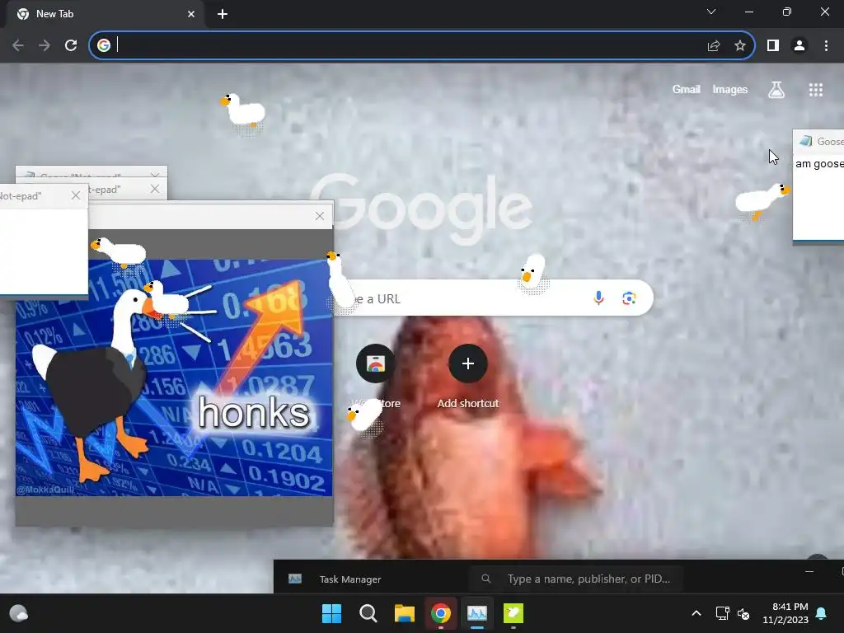
Task: Go back with Chrome's back arrow
Action: pos(18,45)
